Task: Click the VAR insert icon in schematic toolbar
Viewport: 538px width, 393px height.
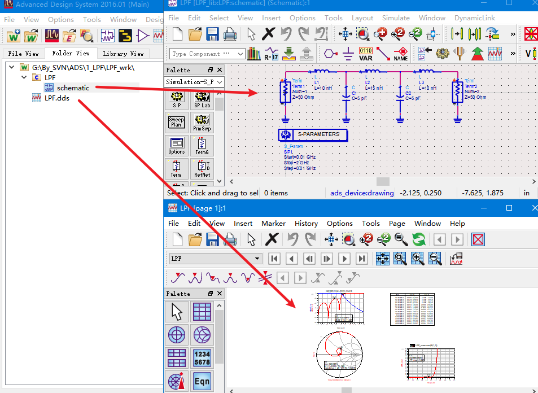Action: [365, 54]
